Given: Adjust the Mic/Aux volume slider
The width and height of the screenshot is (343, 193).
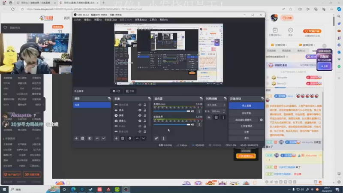Looking at the screenshot, I should coord(172,111).
